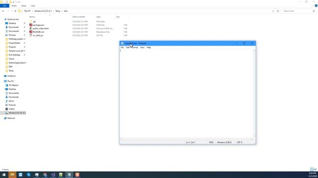Open the ProjectNotes pinned folder
This screenshot has width=318, height=178.
coord(14,43)
